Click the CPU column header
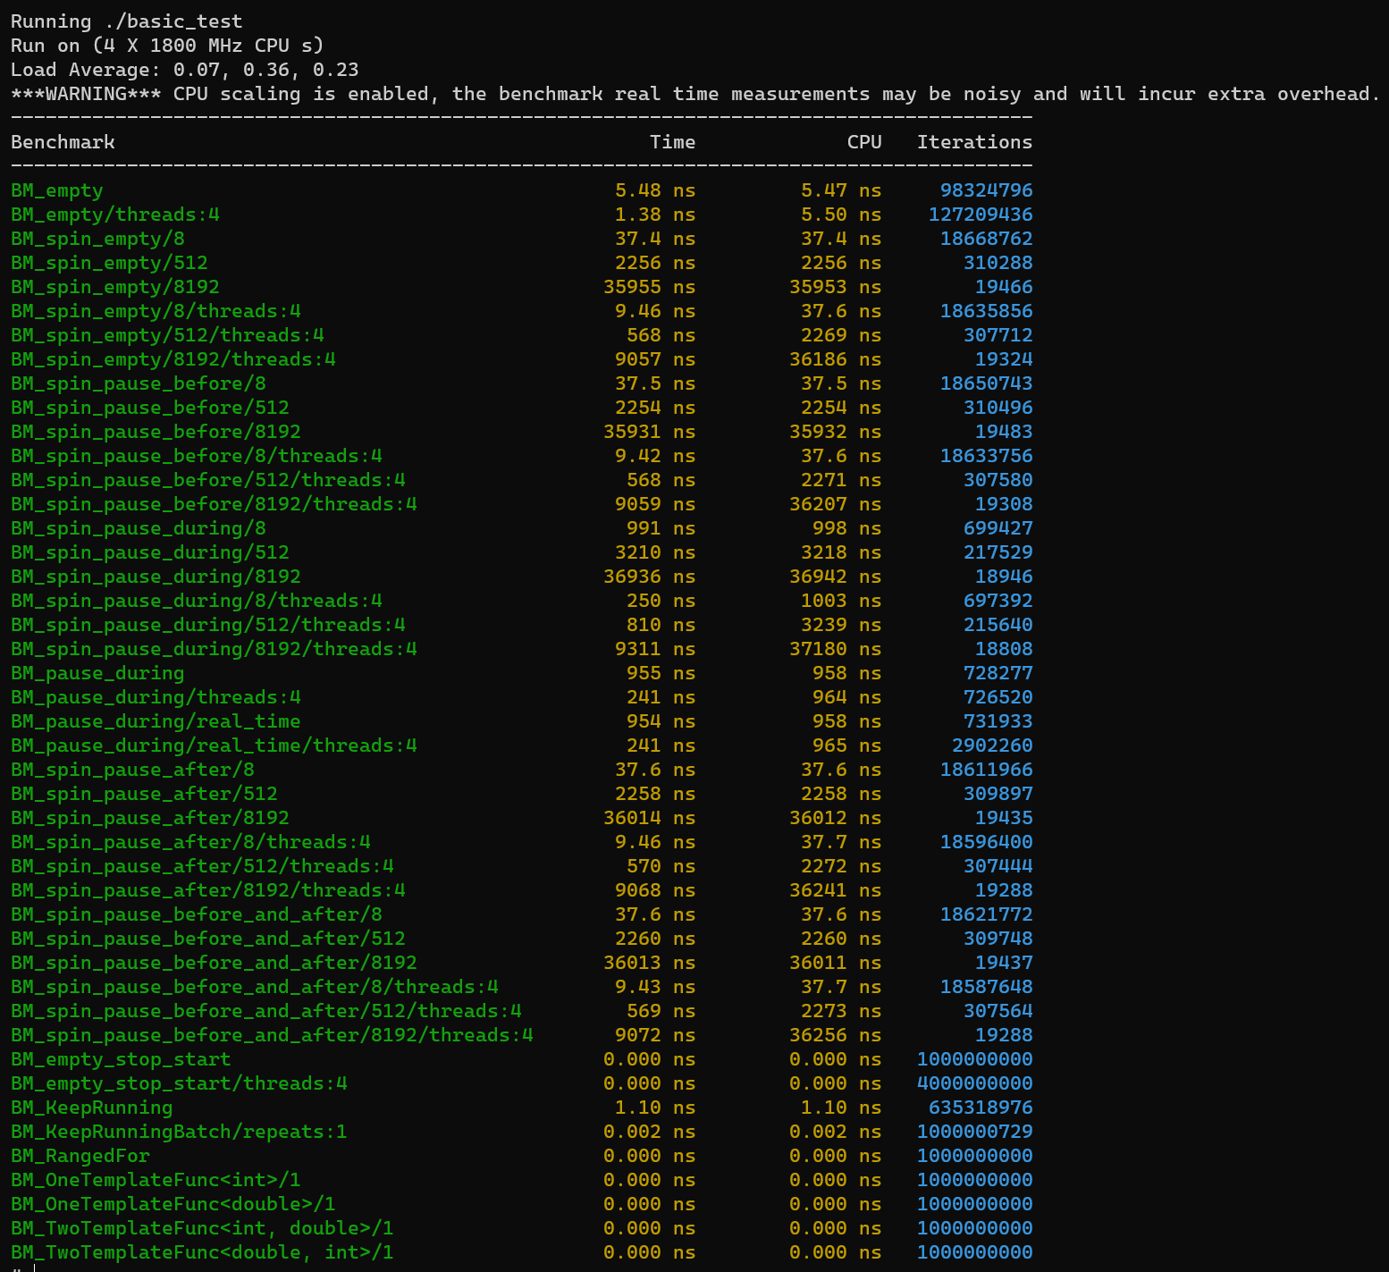1389x1272 pixels. pyautogui.click(x=864, y=142)
